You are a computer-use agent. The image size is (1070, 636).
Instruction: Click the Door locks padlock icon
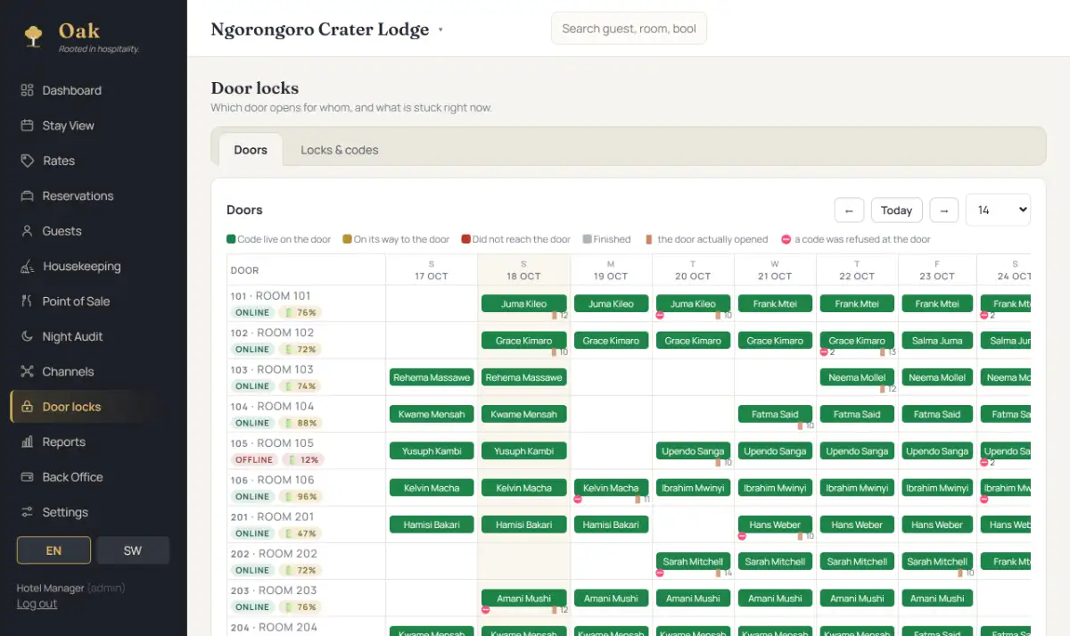point(27,407)
